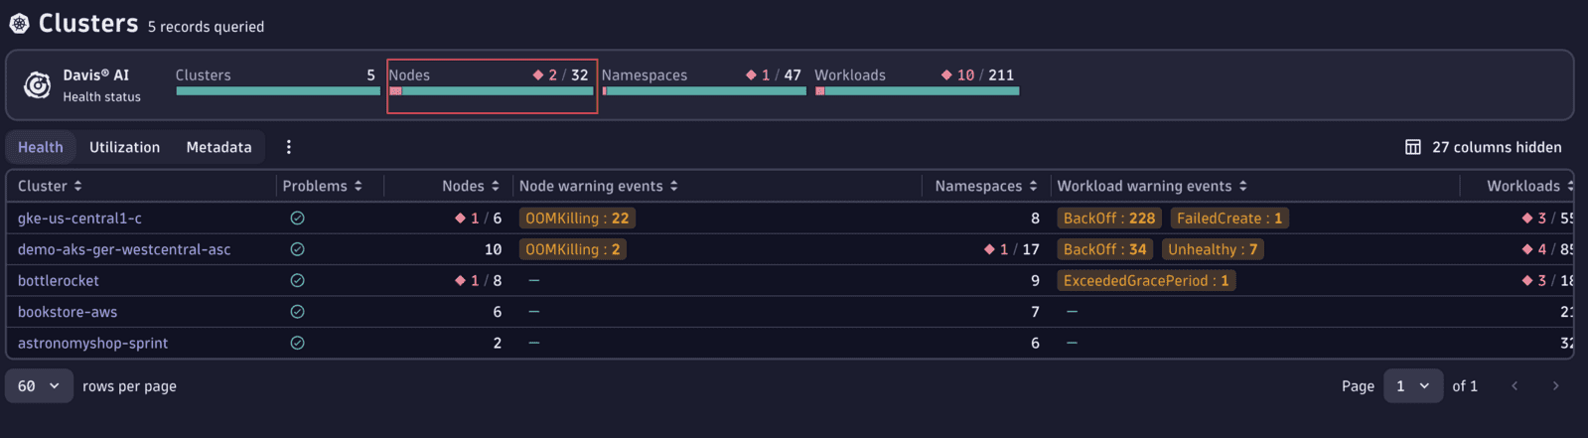Go to next page arrow
The width and height of the screenshot is (1588, 438).
tap(1555, 386)
